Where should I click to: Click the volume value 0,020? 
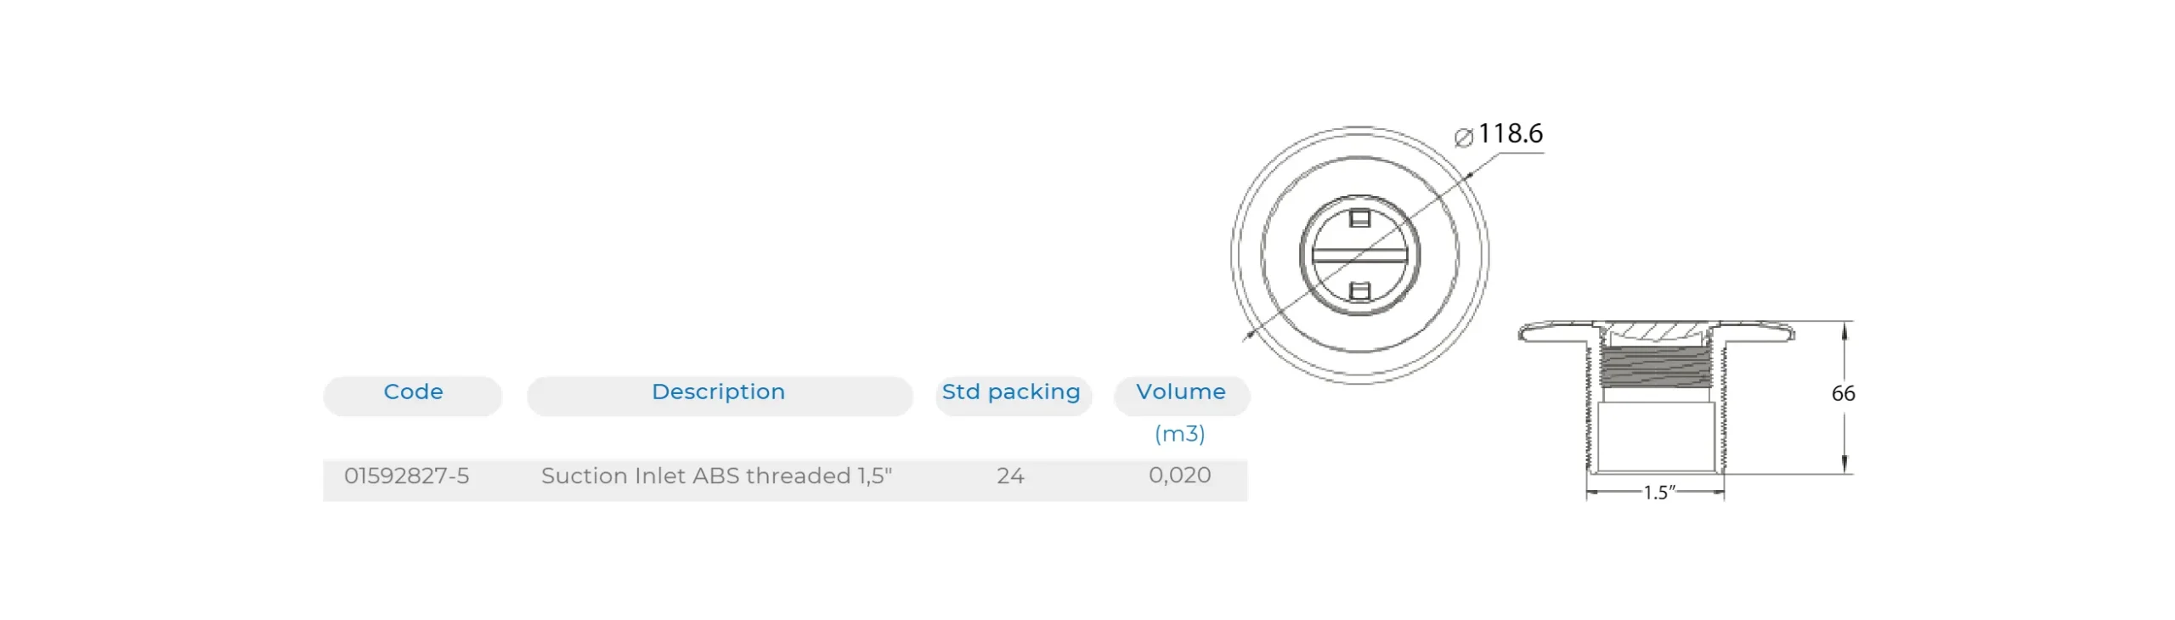(x=1179, y=476)
